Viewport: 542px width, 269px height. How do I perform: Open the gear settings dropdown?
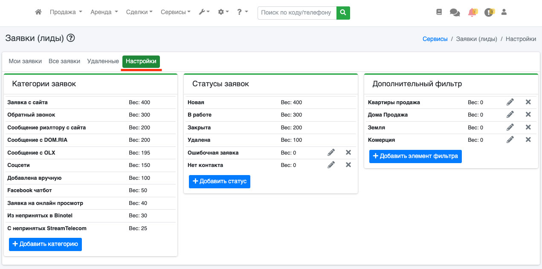(x=223, y=12)
